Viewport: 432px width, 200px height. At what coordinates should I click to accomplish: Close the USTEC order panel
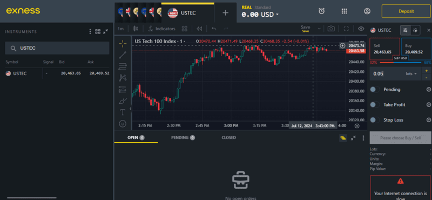[428, 30]
